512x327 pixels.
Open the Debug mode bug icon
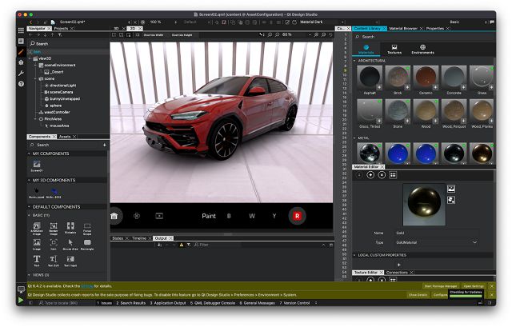click(x=21, y=62)
